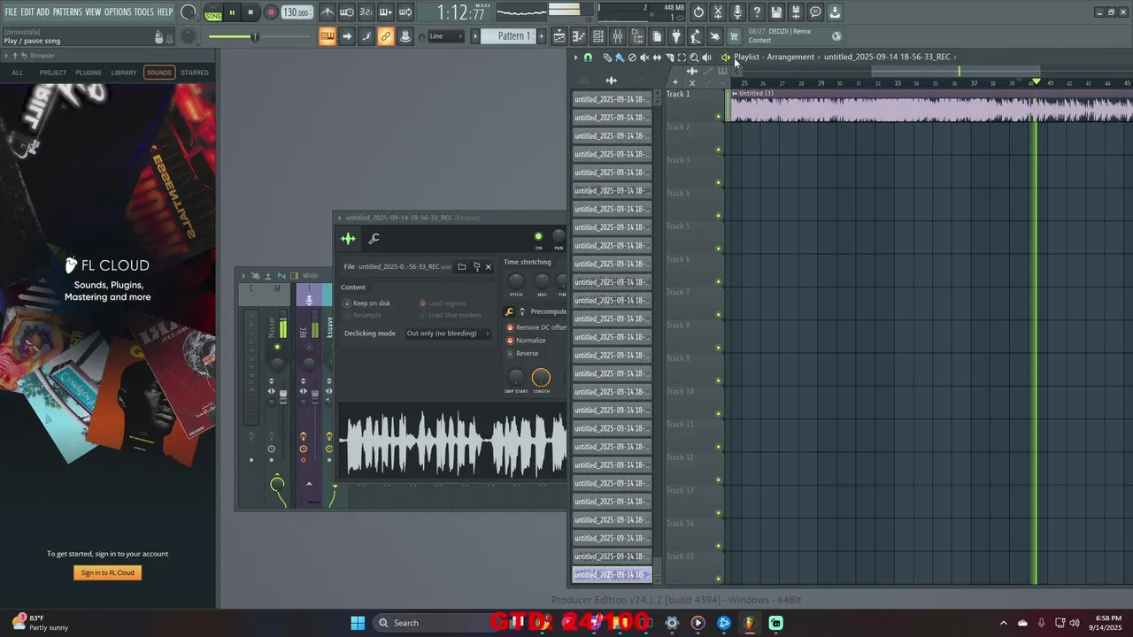Open the chat bubble icon in top toolbar

[815, 12]
